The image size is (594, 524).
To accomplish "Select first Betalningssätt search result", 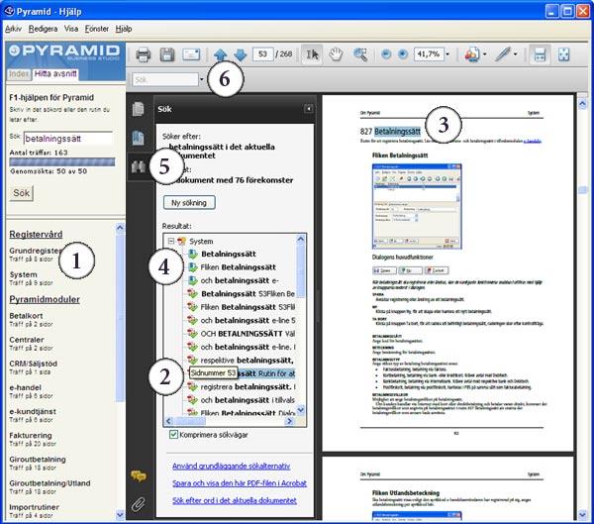I will tap(229, 254).
